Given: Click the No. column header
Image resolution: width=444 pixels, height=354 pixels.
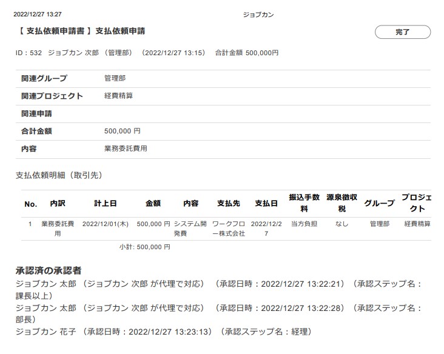Looking at the screenshot, I should coord(30,204).
